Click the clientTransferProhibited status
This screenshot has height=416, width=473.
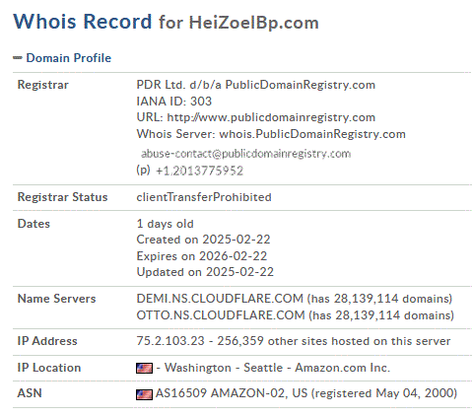click(204, 197)
